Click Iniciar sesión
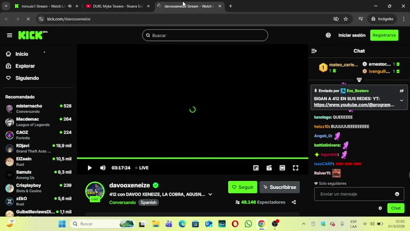The height and width of the screenshot is (231, 410). pyautogui.click(x=352, y=35)
